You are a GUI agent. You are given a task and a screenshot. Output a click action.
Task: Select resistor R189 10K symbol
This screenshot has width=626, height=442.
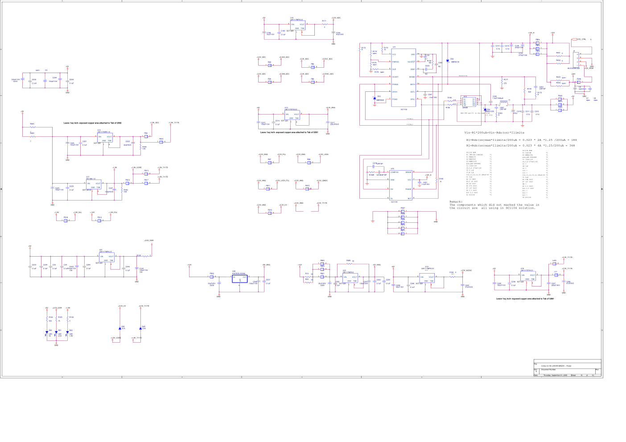click(x=121, y=190)
